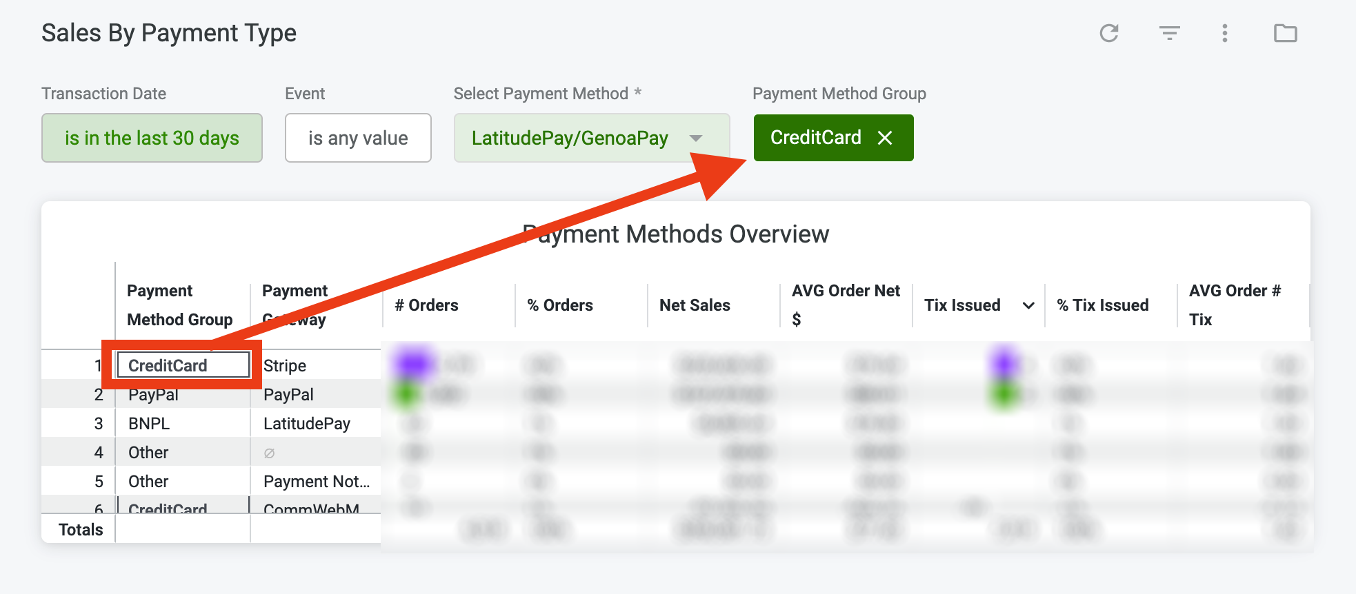Click the % Orders column header
Screen dimensions: 1356x594
(x=560, y=305)
